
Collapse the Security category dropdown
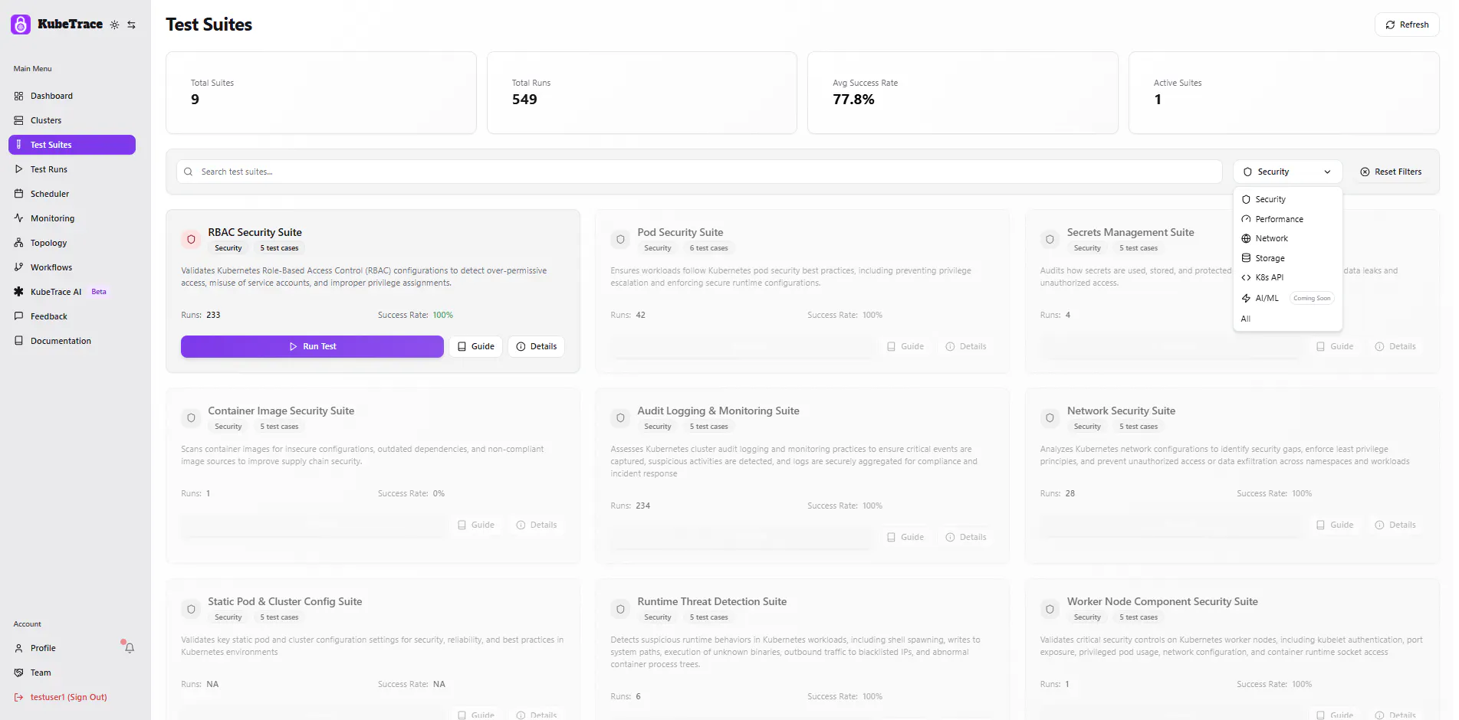(1287, 172)
